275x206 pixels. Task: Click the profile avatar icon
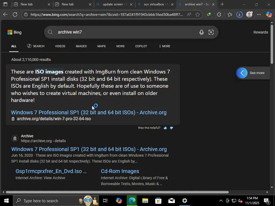pyautogui.click(x=249, y=14)
